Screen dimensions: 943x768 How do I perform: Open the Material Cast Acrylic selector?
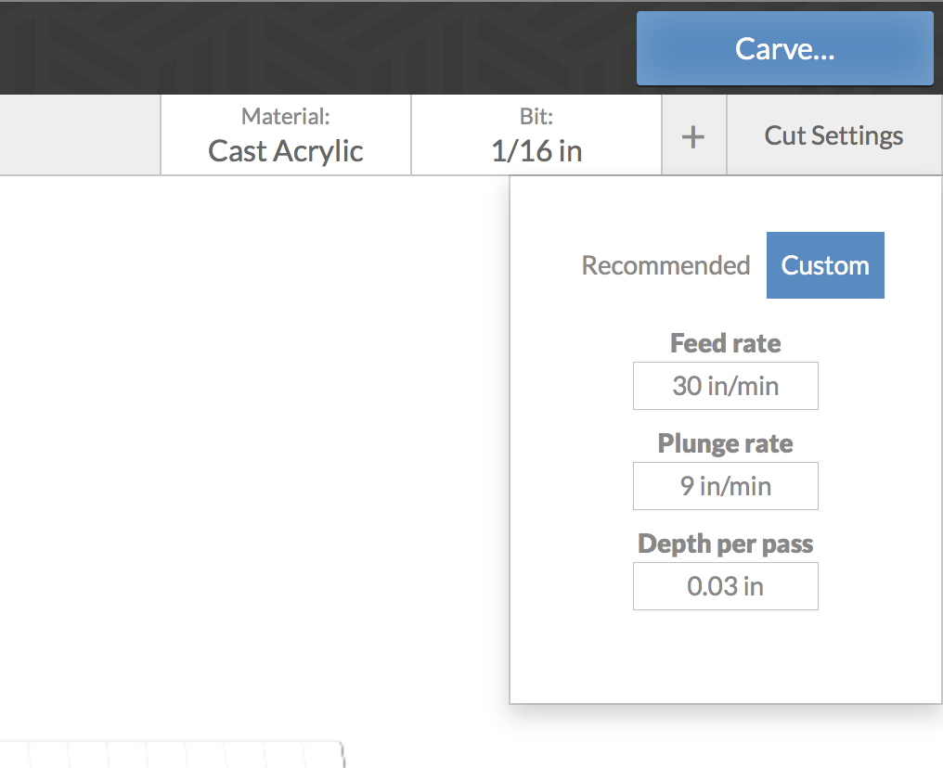[286, 135]
